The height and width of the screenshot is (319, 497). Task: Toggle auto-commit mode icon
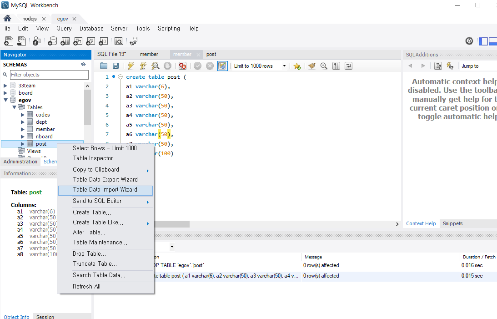pyautogui.click(x=222, y=66)
